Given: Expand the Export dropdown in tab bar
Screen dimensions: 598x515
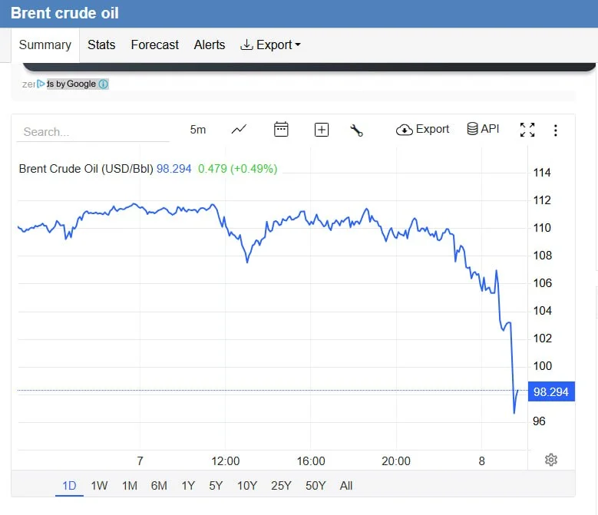Looking at the screenshot, I should pos(270,45).
